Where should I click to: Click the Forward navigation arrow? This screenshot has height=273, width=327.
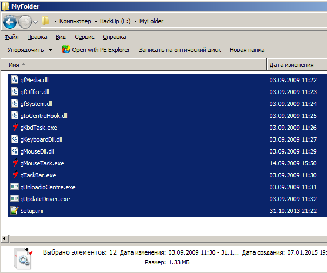25,22
